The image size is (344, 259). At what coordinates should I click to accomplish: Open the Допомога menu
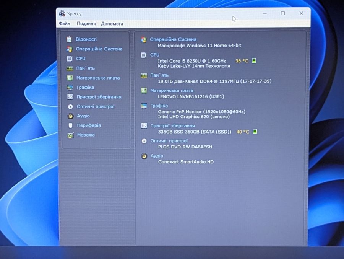pos(112,24)
